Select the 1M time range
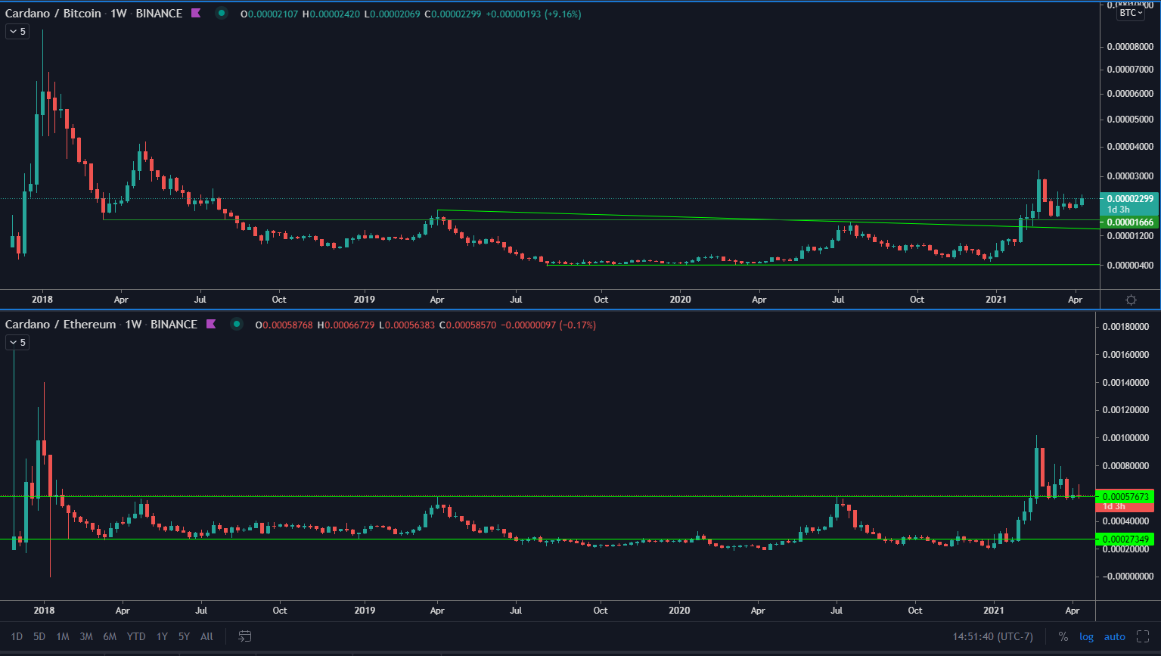 pos(63,636)
